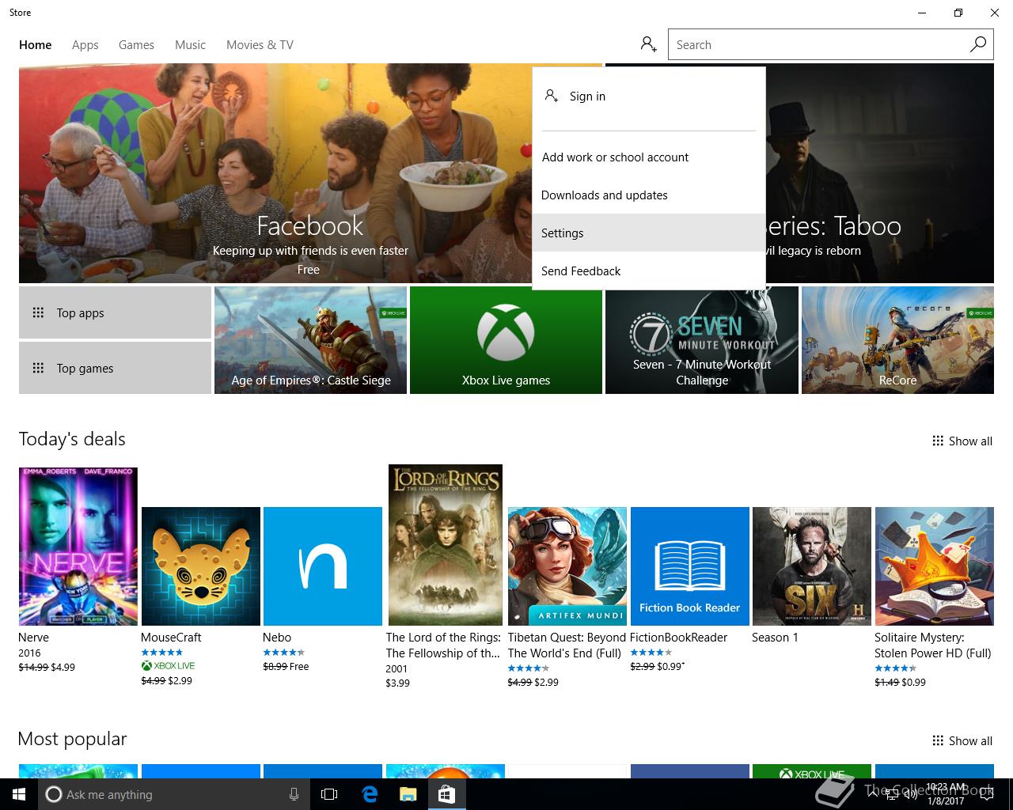This screenshot has width=1013, height=810.
Task: Click the magnifier search icon
Action: (x=978, y=44)
